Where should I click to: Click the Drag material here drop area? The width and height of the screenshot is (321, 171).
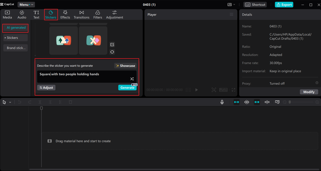[x=180, y=141]
